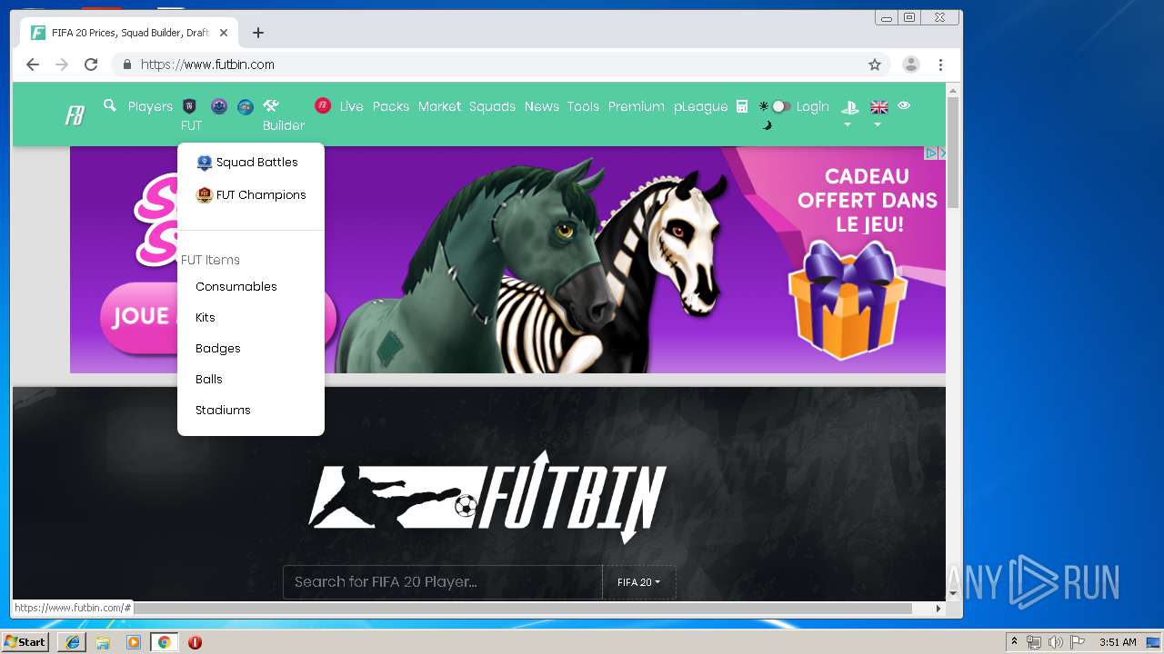Click the taskbar clock 3:51 AM
Viewport: 1164px width, 654px height.
pos(1118,642)
